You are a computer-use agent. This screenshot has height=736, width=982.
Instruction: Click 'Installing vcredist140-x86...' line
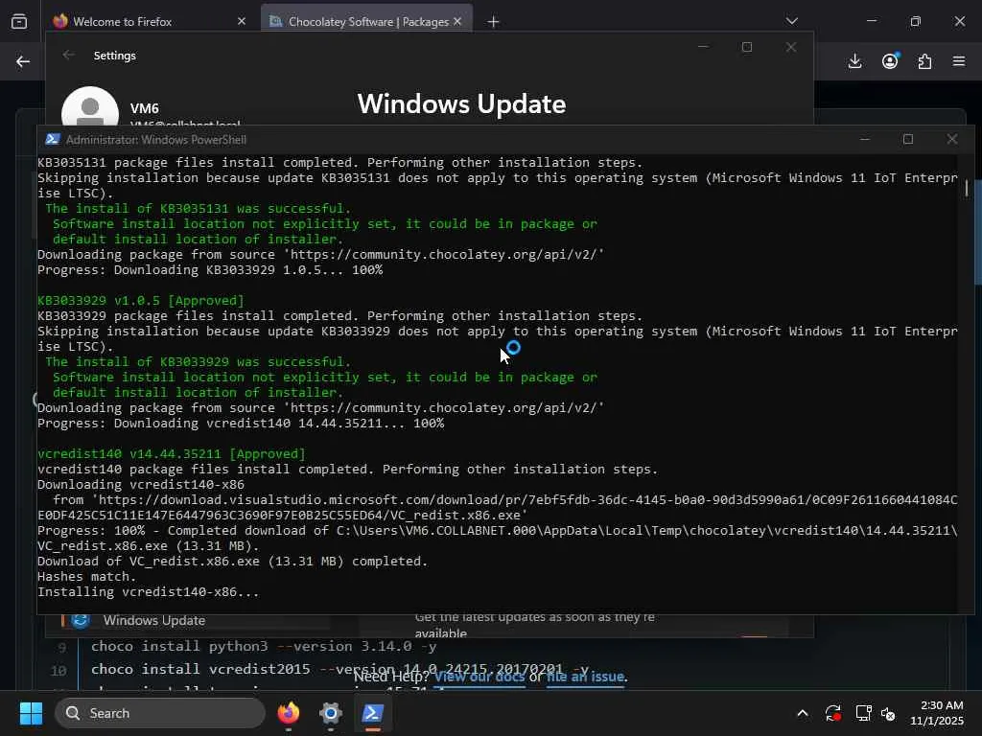(149, 592)
